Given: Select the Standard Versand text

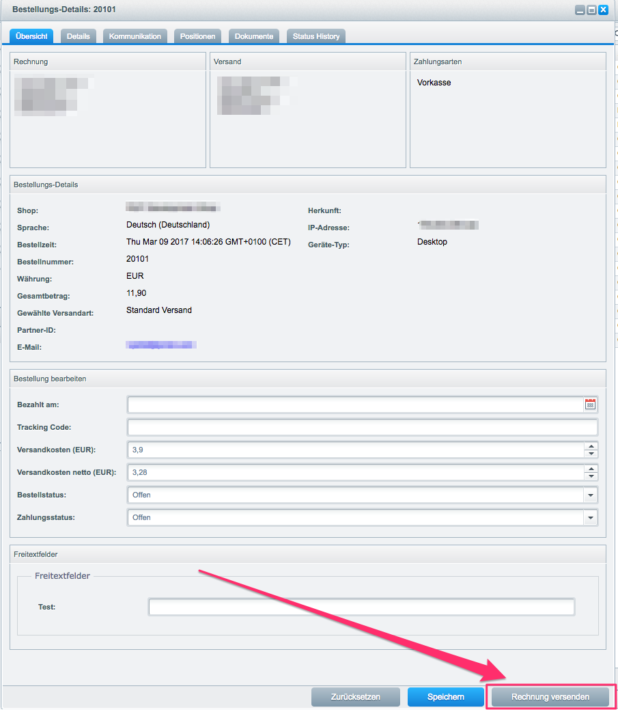Looking at the screenshot, I should coord(159,310).
